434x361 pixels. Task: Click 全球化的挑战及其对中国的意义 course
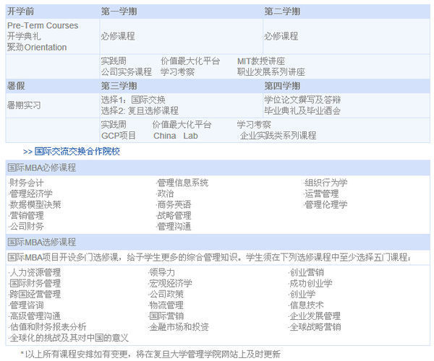pyautogui.click(x=69, y=337)
